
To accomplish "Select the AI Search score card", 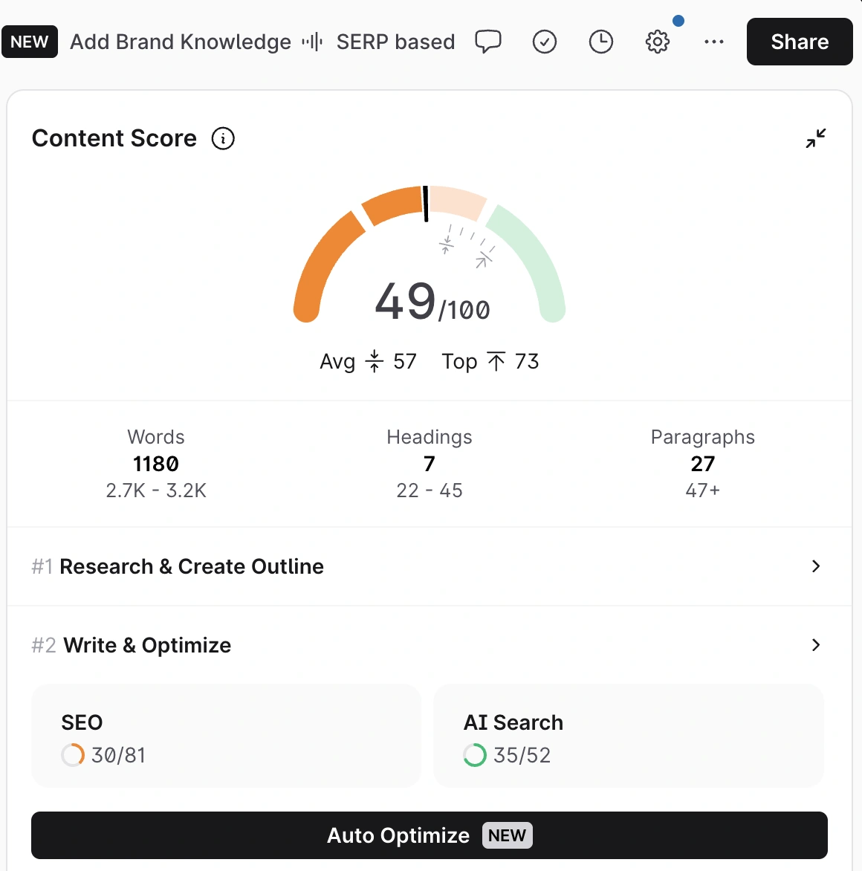I will (628, 736).
